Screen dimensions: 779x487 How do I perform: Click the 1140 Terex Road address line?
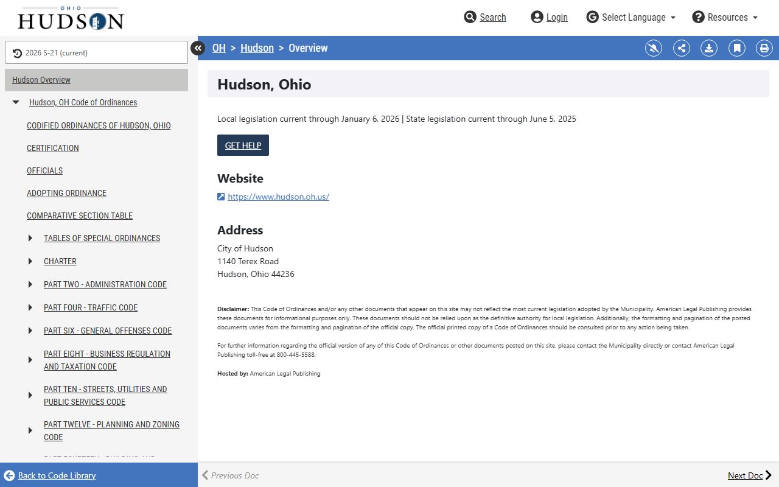pyautogui.click(x=248, y=261)
